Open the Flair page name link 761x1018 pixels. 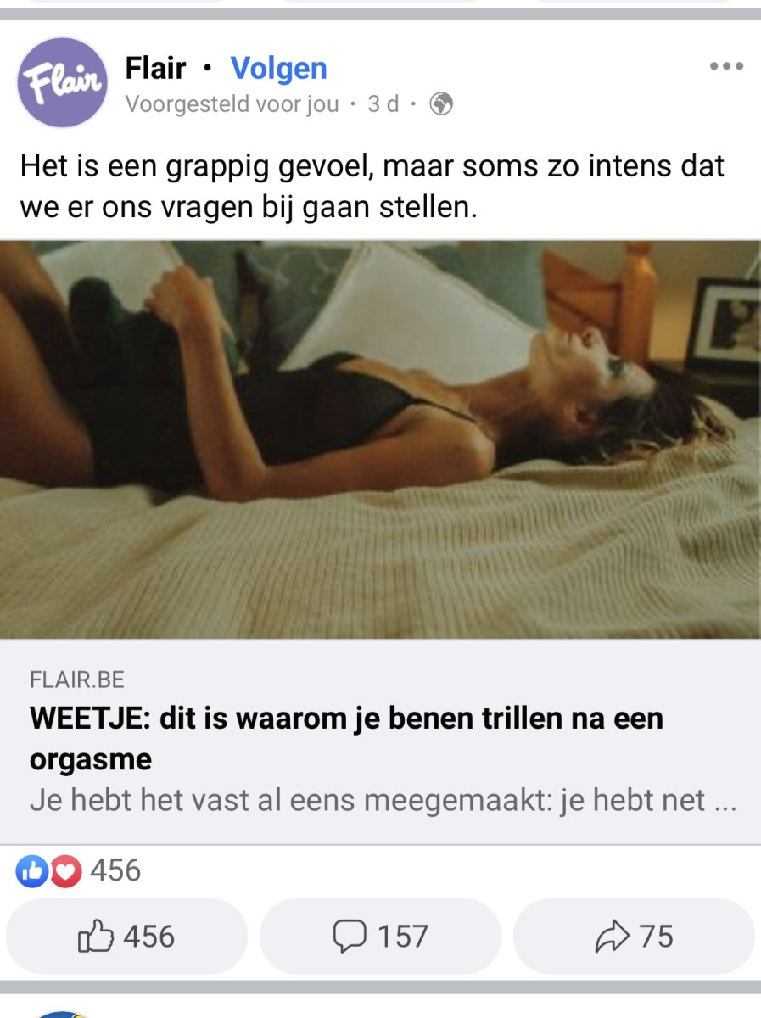pos(155,68)
